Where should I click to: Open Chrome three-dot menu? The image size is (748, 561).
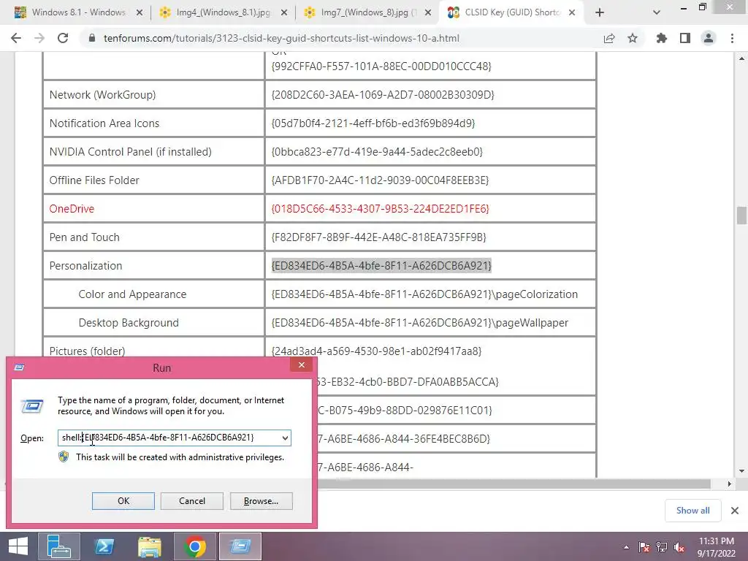pos(732,38)
